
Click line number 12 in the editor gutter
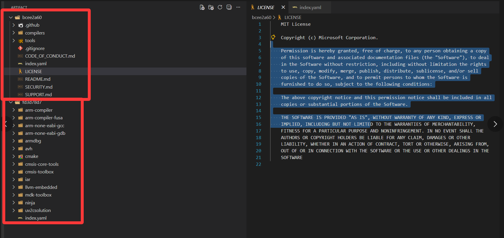[x=258, y=97]
